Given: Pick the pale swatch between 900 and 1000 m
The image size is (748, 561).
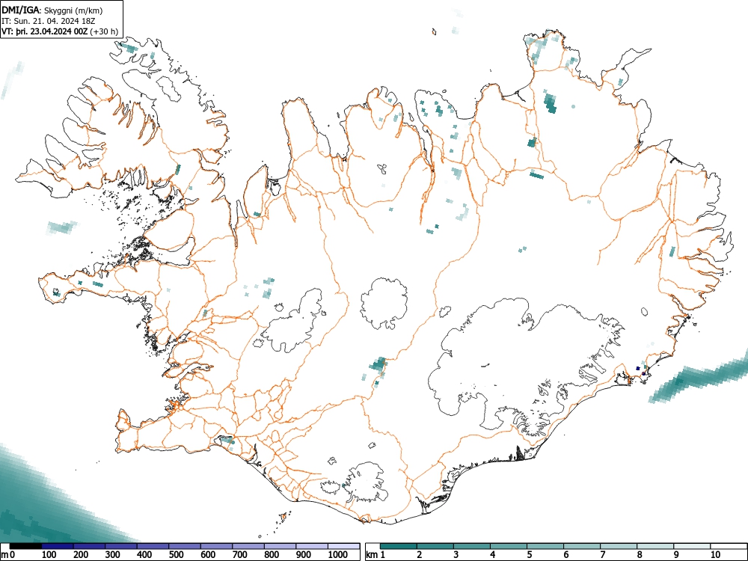Looking at the screenshot, I should click(312, 546).
